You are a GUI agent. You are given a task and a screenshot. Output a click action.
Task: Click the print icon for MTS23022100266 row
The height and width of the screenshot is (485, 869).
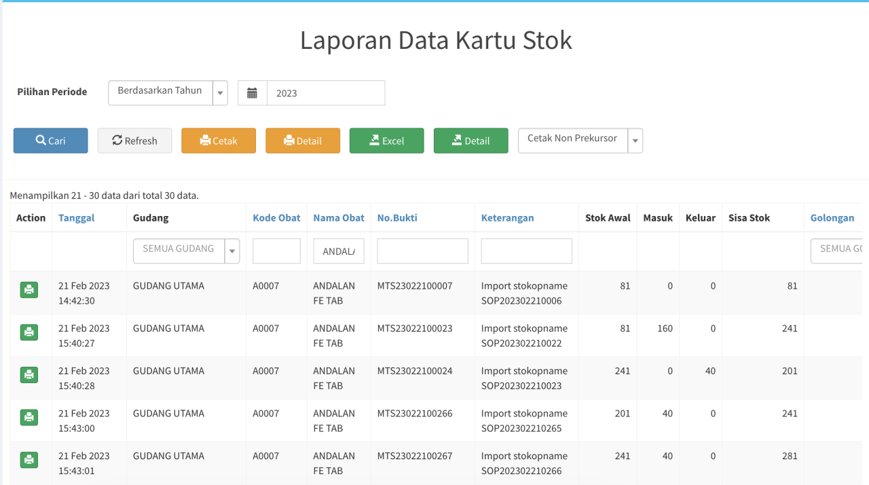click(x=29, y=417)
